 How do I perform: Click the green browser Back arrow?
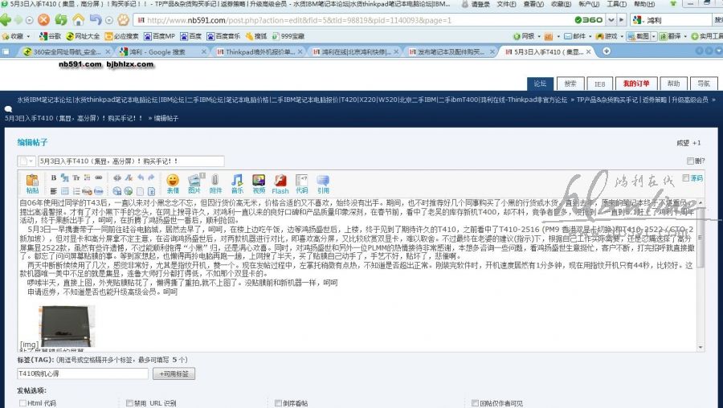coord(6,20)
